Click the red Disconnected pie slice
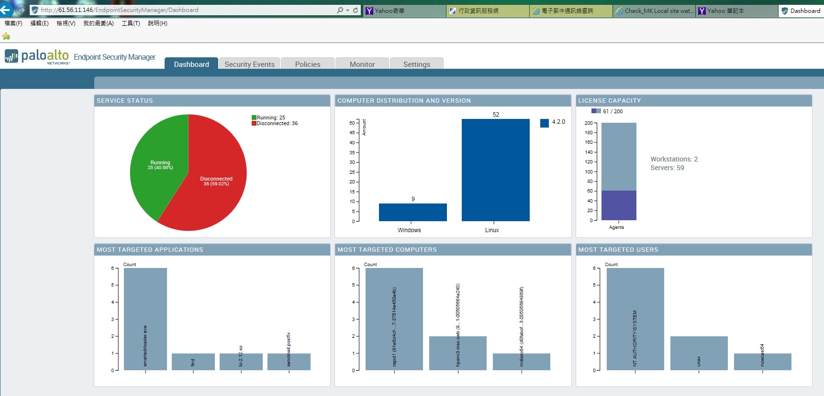Screen dimensions: 824x396 (215, 182)
